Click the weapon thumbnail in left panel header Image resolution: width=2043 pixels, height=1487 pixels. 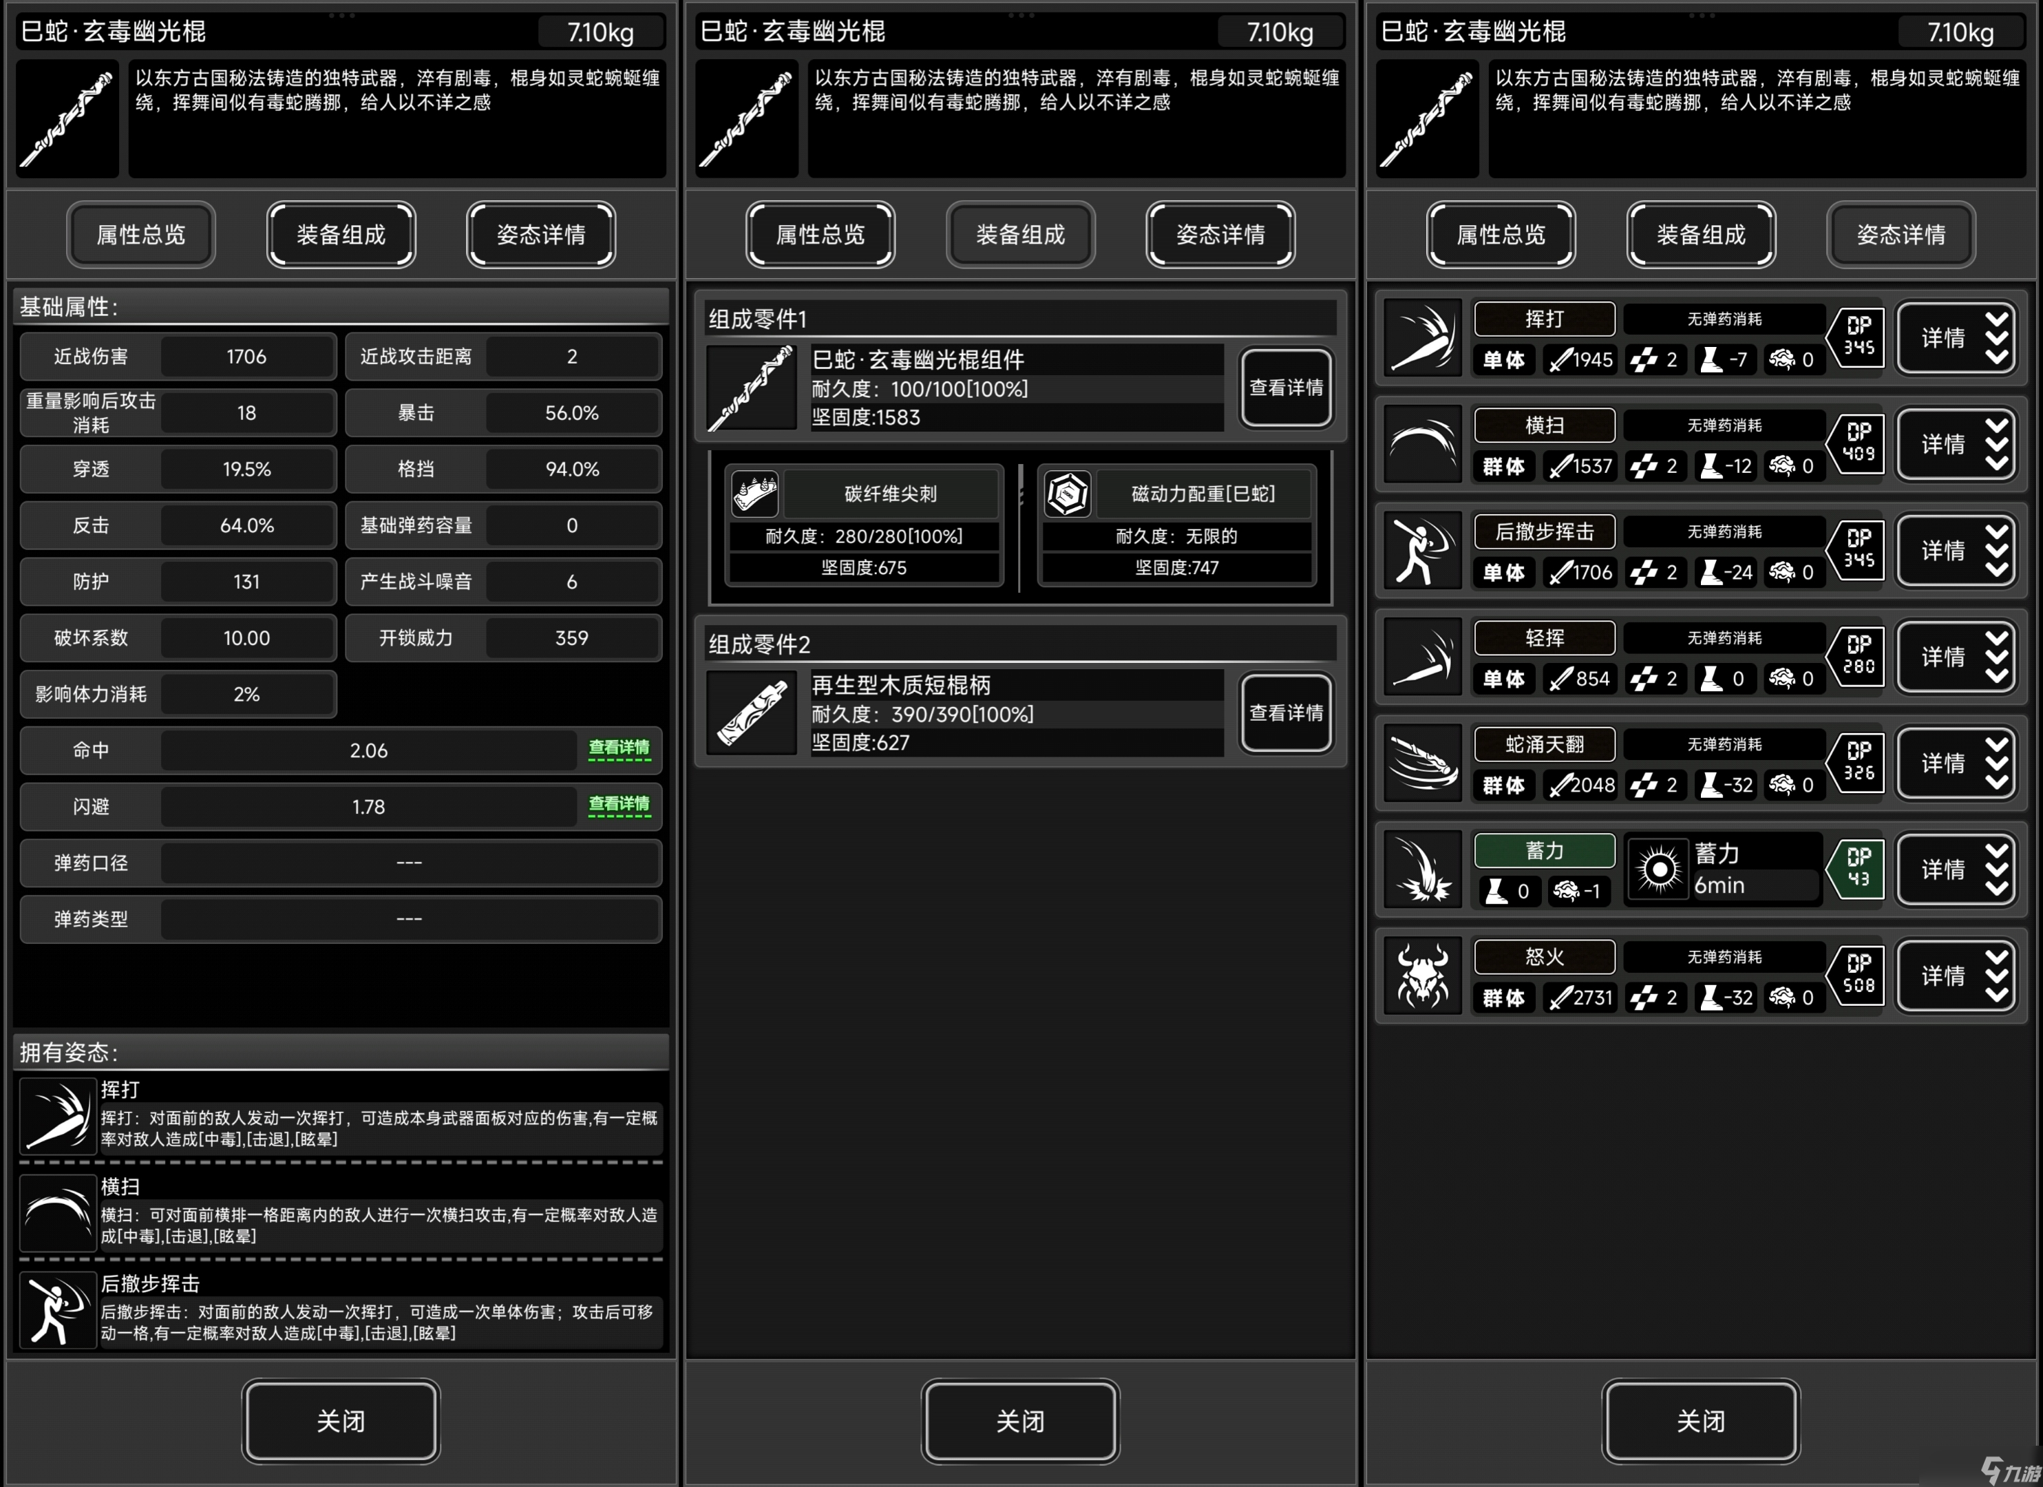click(x=67, y=119)
